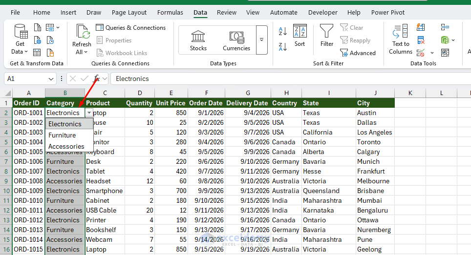Screen dimensions: 471x255
Task: Expand the formula bar chevron
Action: (x=105, y=79)
